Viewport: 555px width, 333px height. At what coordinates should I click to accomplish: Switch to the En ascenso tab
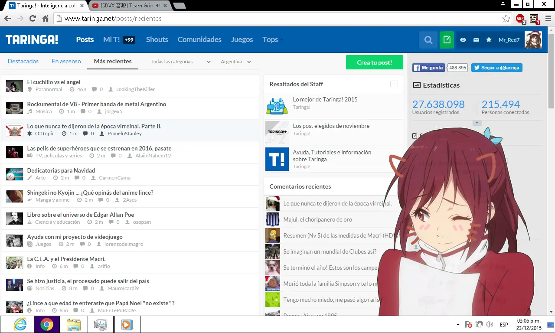click(66, 61)
